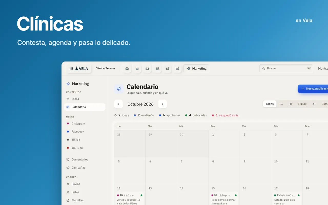The width and height of the screenshot is (328, 205).
Task: Select the Marketing tab in top bar
Action: pyautogui.click(x=197, y=68)
